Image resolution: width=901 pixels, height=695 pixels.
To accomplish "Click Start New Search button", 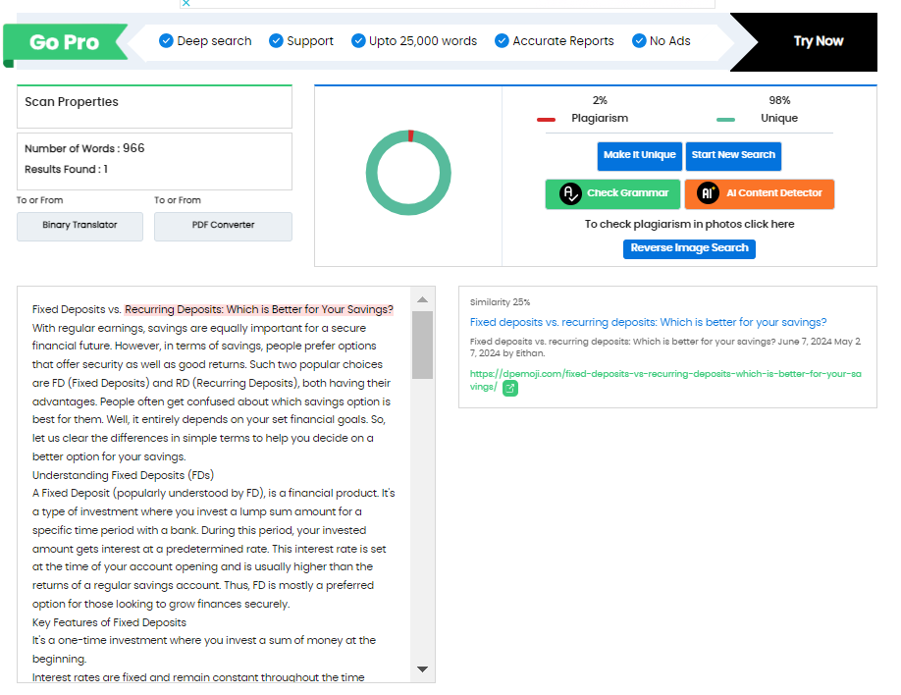I will [x=733, y=156].
